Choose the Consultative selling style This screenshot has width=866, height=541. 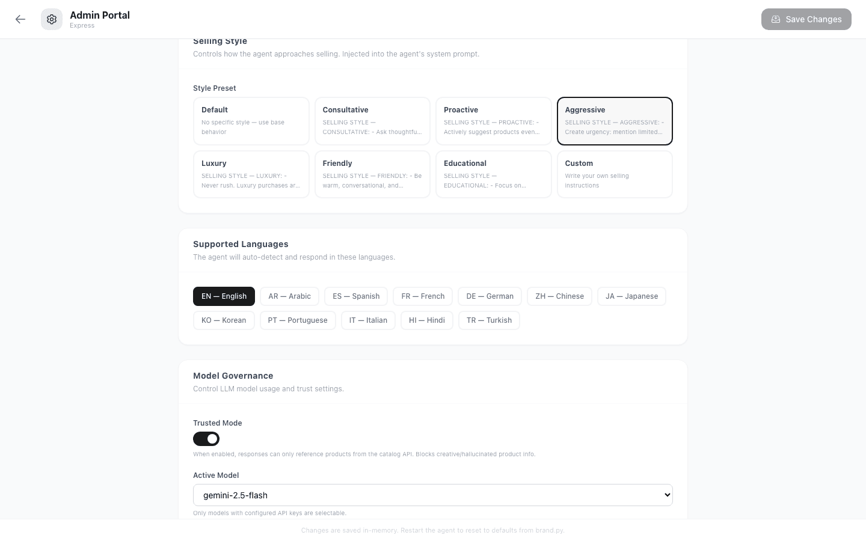click(372, 121)
